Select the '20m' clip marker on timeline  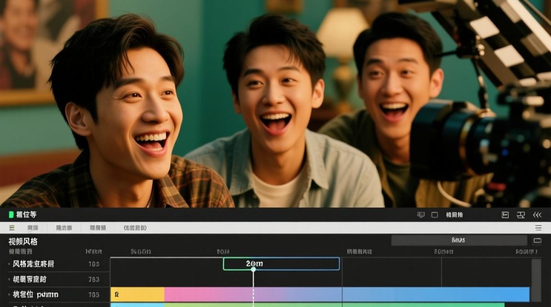281,264
